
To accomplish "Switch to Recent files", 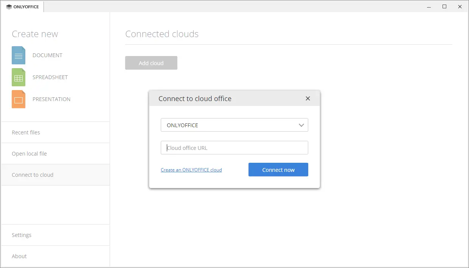I will coord(26,132).
